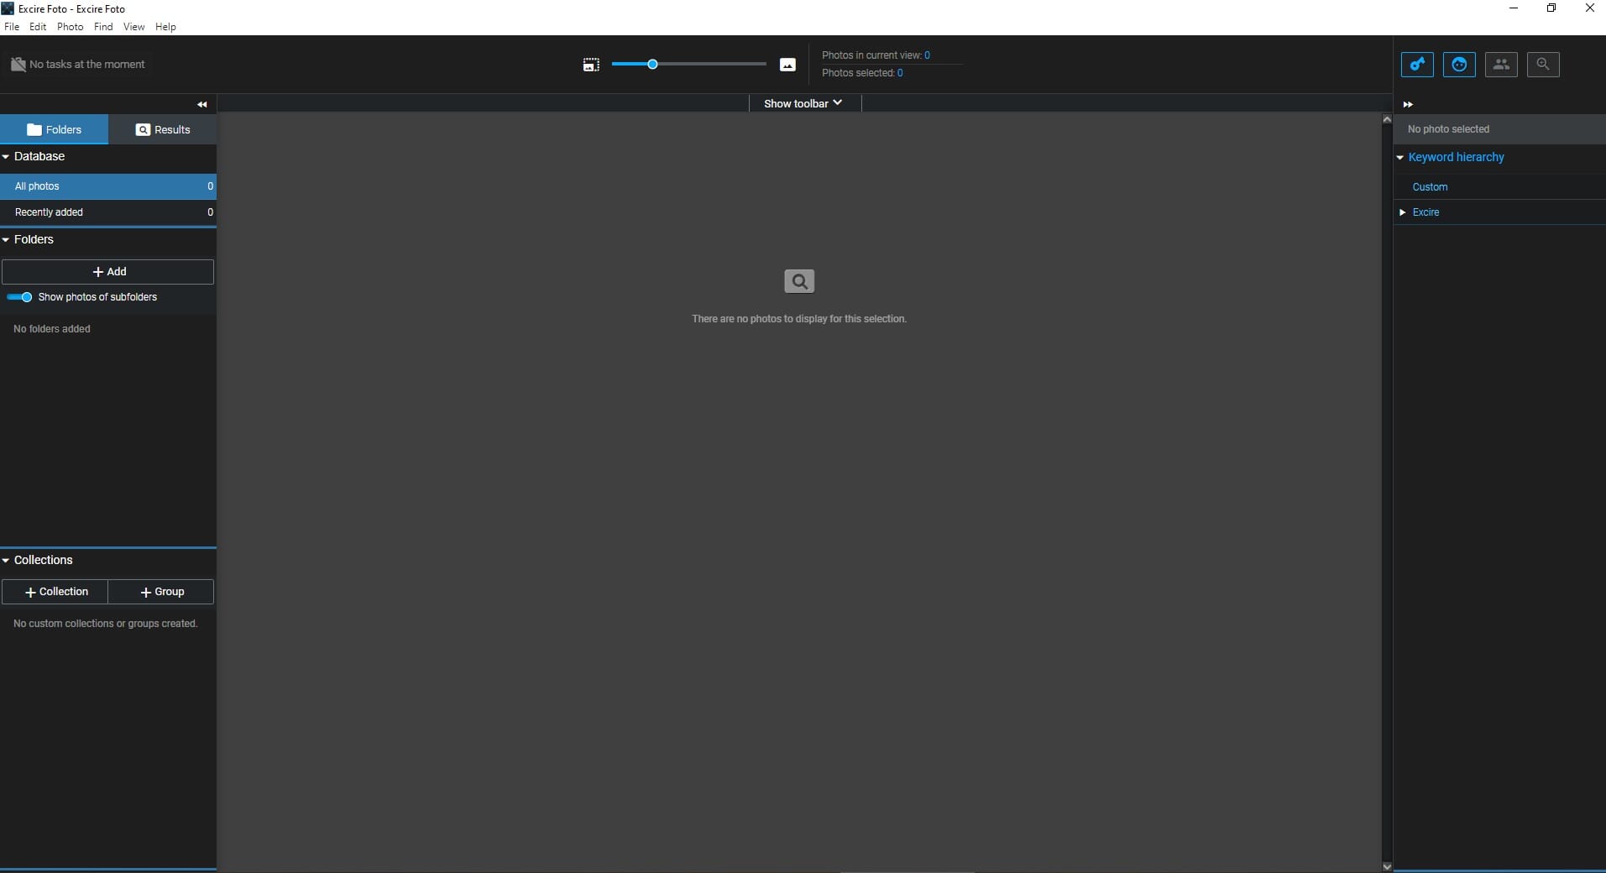Click the magnifier icon in the empty view
The image size is (1606, 873).
tap(799, 281)
